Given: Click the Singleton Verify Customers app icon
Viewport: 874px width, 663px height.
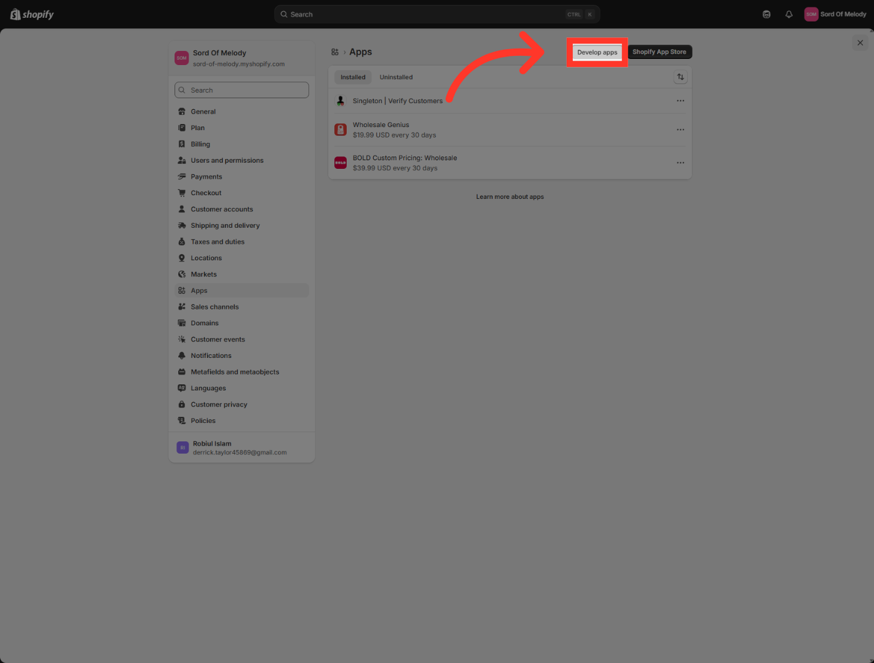Looking at the screenshot, I should click(x=341, y=101).
